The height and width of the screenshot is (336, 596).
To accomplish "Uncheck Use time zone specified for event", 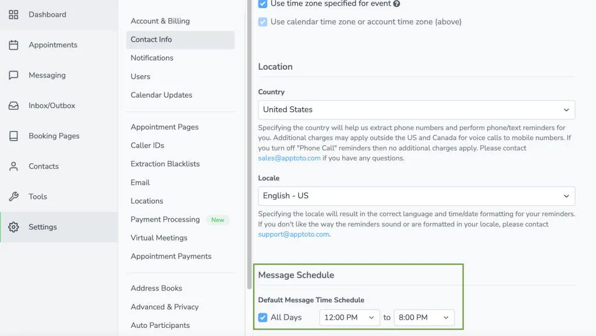I will [261, 3].
